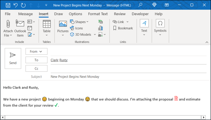The width and height of the screenshot is (211, 120).
Task: Click the Chart icon in Illustrations
Action: tap(100, 28)
